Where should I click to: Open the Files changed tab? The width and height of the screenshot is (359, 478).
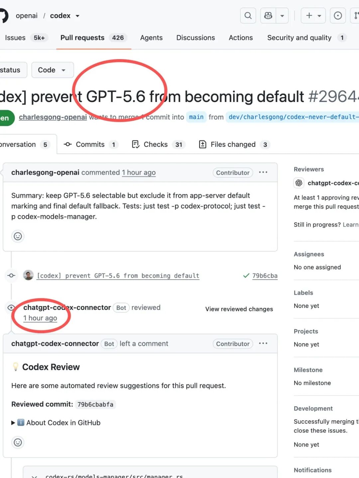234,144
